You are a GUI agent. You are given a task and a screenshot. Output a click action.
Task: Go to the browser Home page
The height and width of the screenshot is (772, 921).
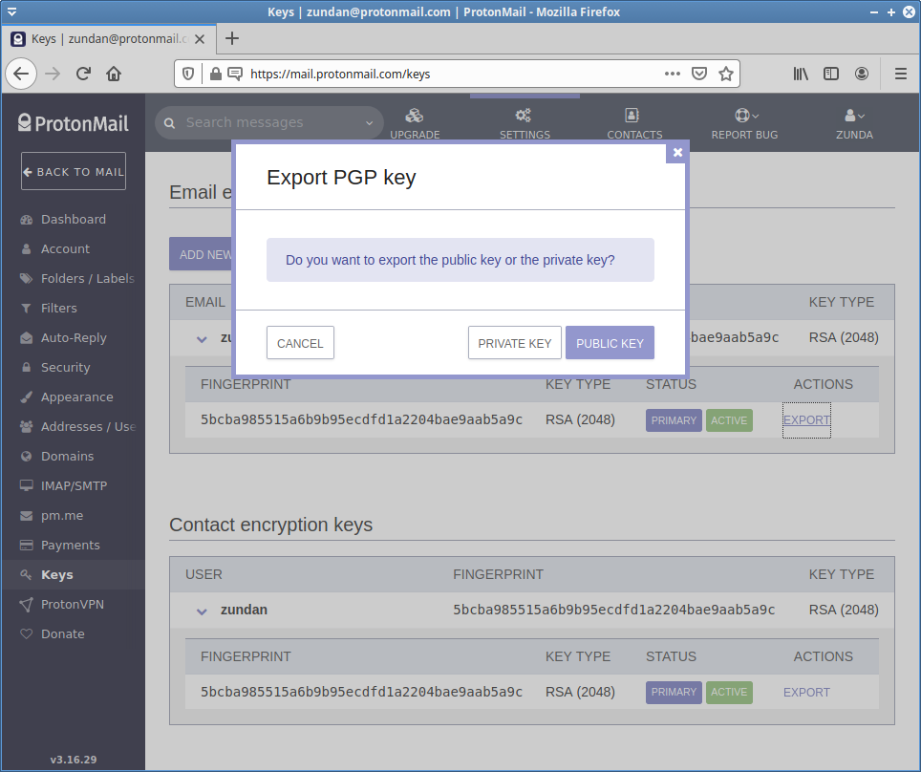coord(114,74)
